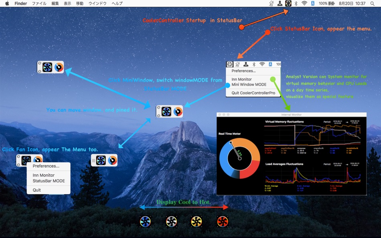
Task: Open Spotlight search magnifier icon
Action: pyautogui.click(x=372, y=3)
